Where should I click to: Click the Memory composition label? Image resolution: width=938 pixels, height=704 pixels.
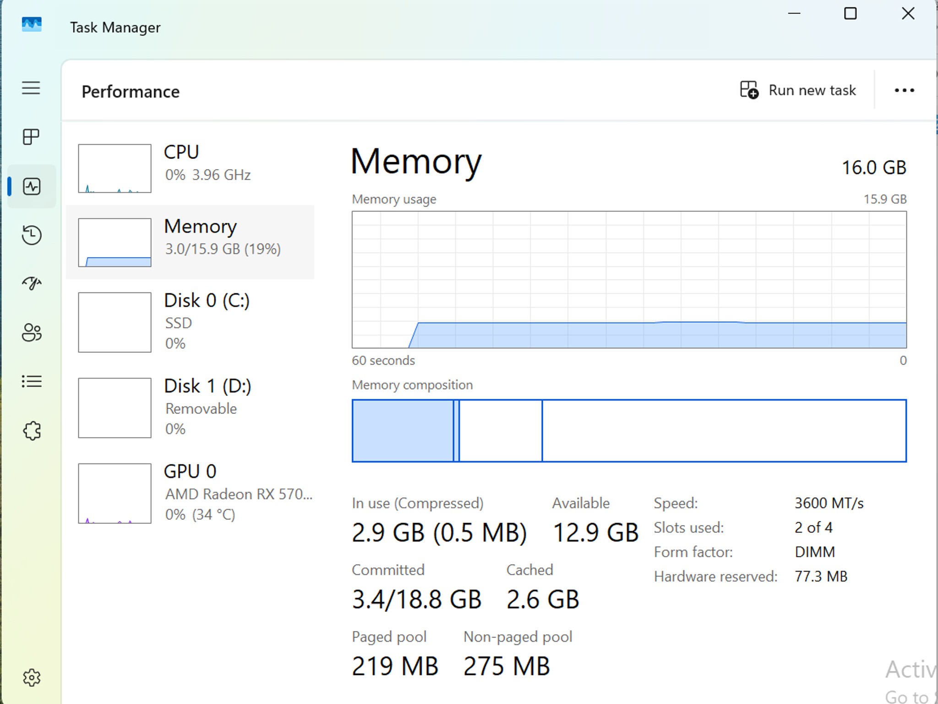click(x=412, y=385)
